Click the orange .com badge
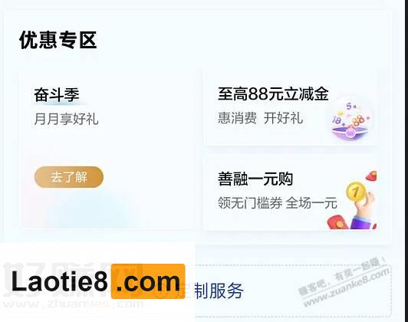 [148, 281]
